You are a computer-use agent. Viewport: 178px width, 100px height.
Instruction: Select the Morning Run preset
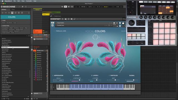pos(5,49)
